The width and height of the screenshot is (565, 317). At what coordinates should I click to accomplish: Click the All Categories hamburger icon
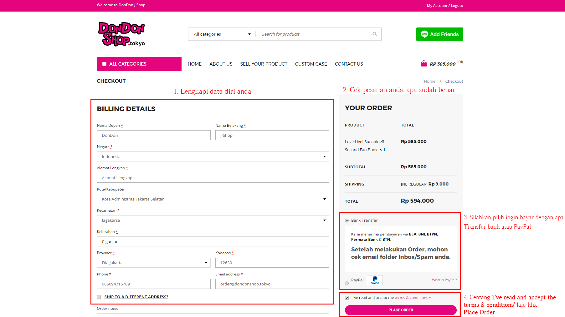pos(104,64)
